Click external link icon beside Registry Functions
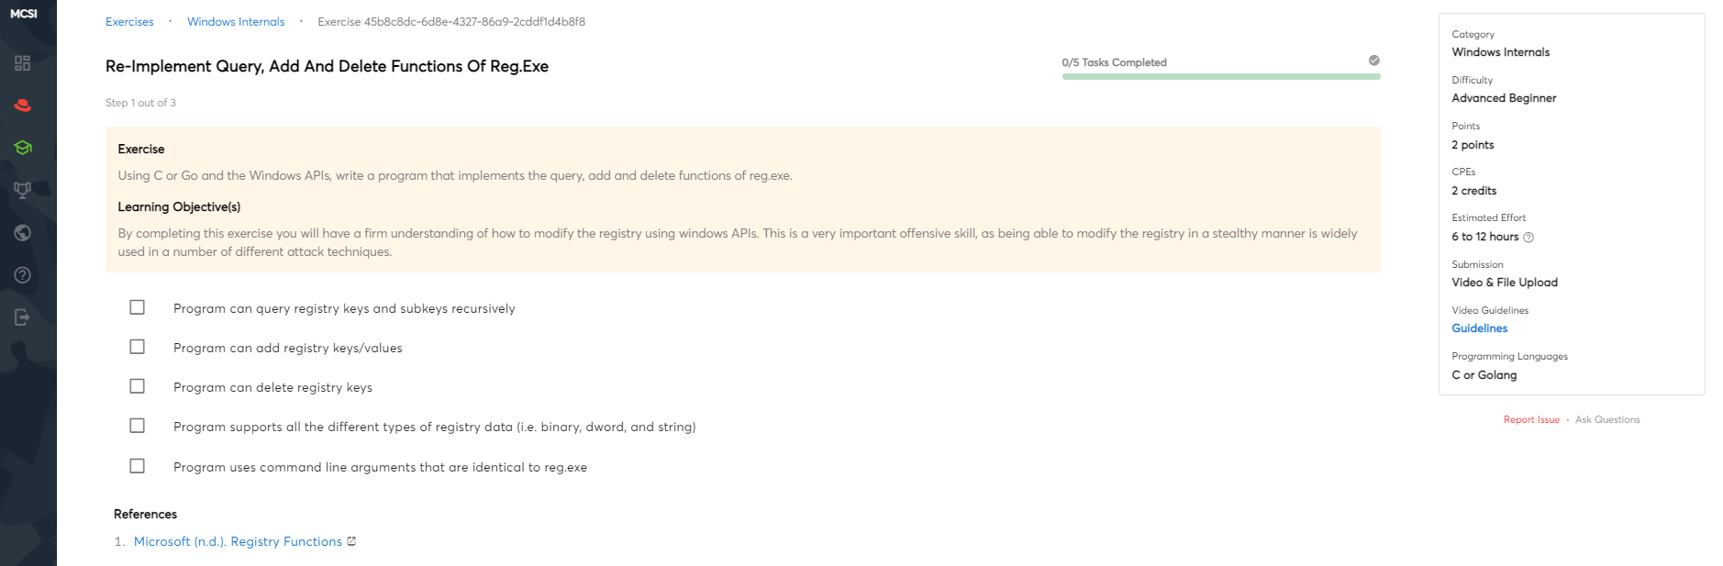Viewport: 1723px width, 566px height. [x=351, y=541]
